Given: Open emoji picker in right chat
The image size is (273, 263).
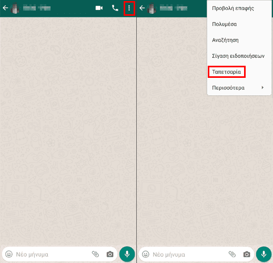Looking at the screenshot, I should click(x=146, y=254).
